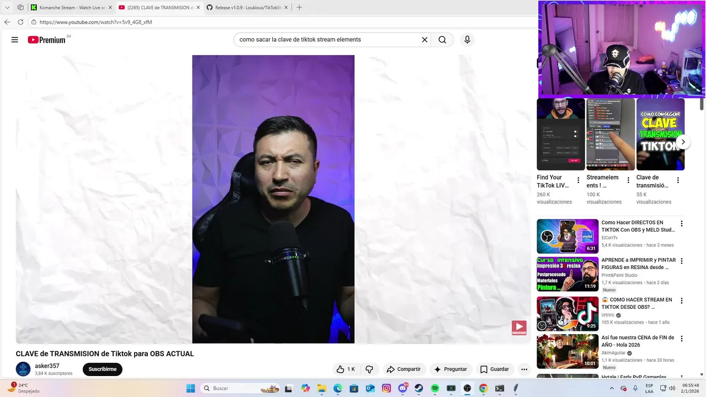The width and height of the screenshot is (706, 397).
Task: Open Microsoft Store from taskbar
Action: pos(354,388)
